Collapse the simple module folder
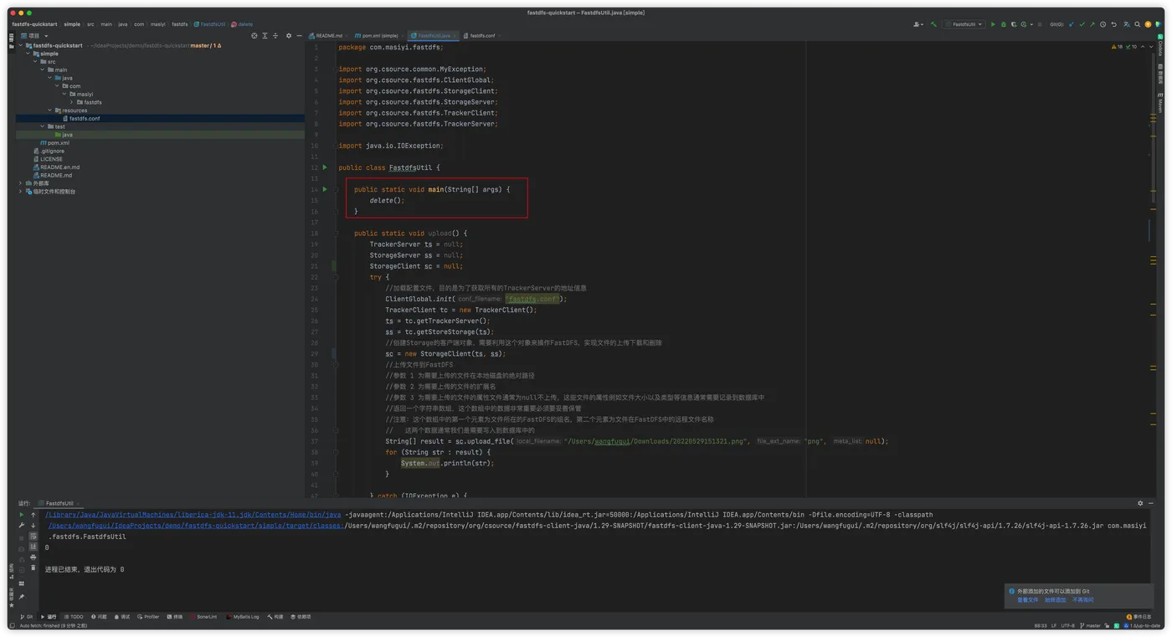The image size is (1172, 637). [x=28, y=54]
